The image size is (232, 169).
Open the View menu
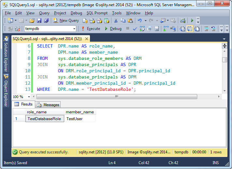point(30,13)
